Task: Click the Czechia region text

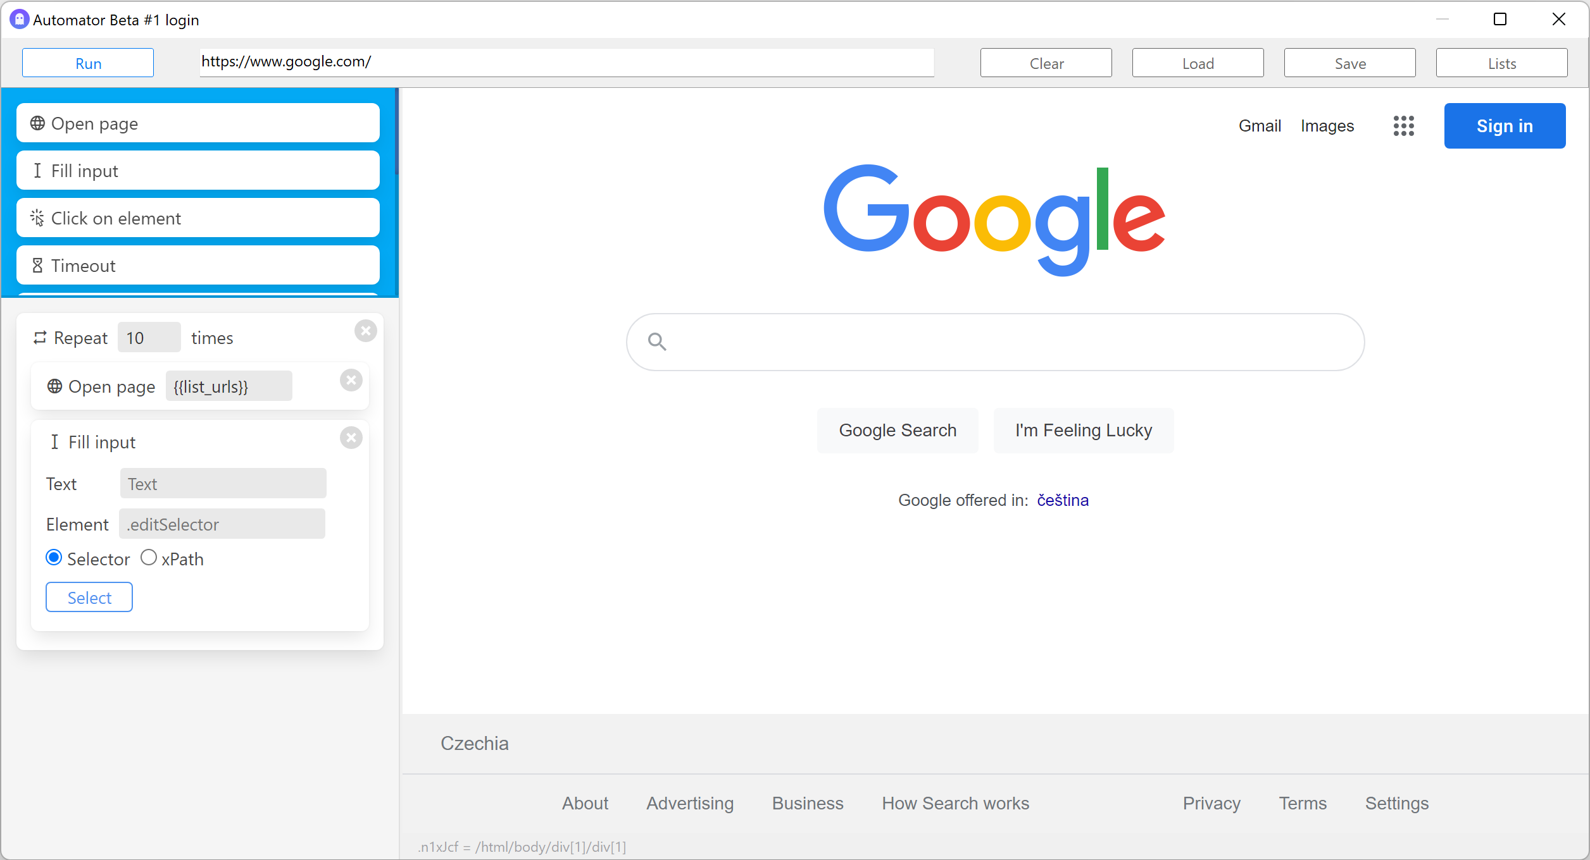Action: (475, 743)
